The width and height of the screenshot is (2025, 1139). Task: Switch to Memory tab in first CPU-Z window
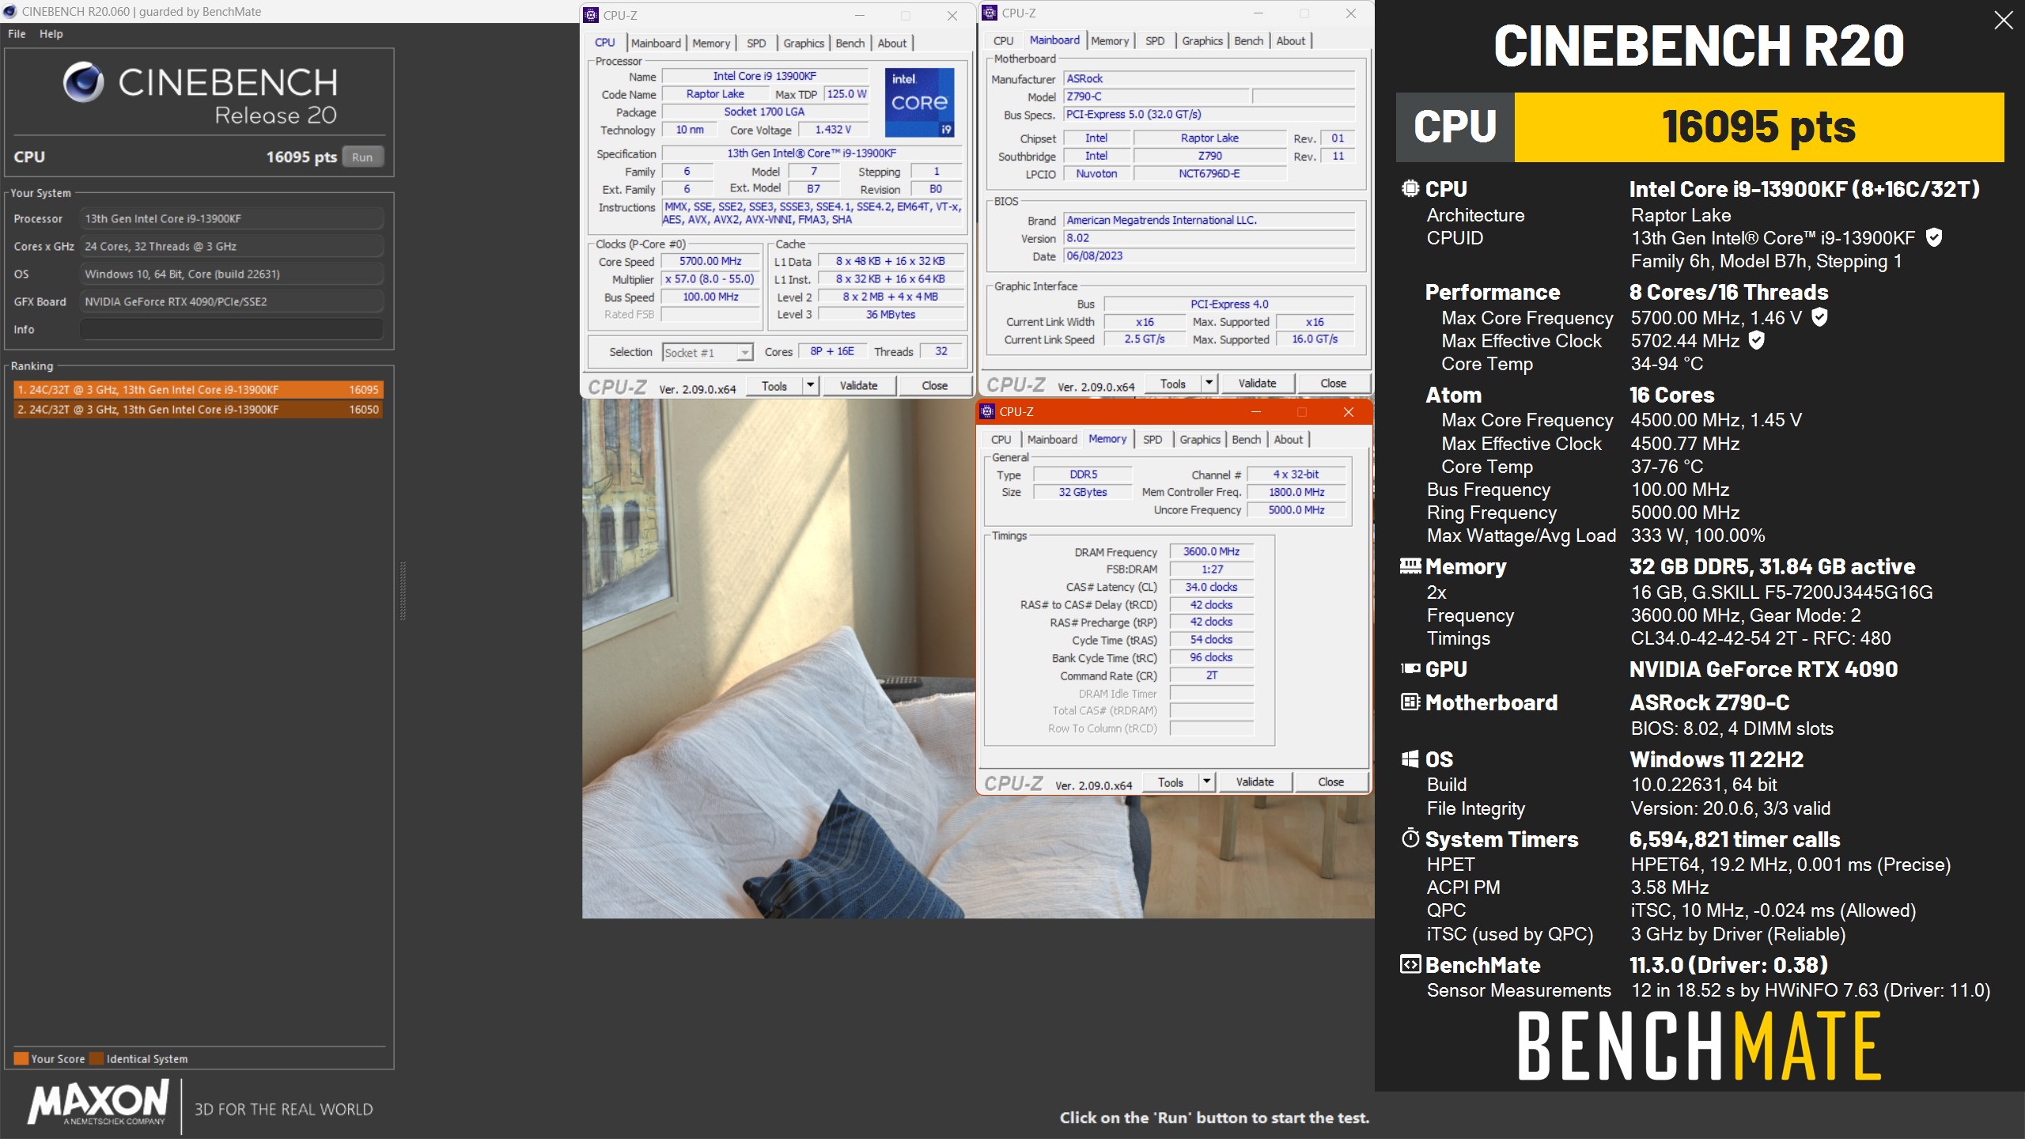pos(711,43)
